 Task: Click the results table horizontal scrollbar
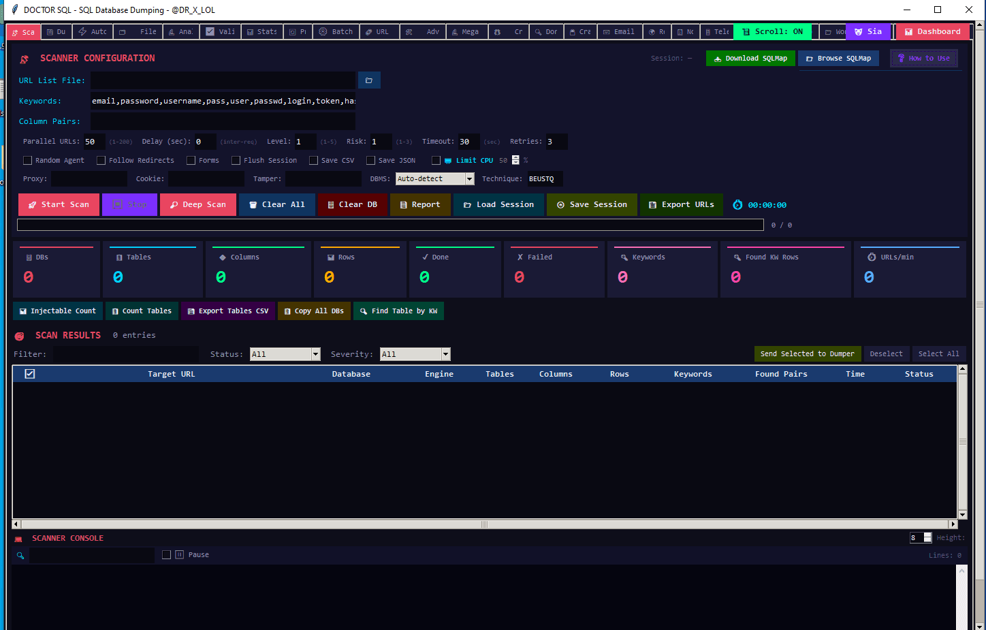point(485,524)
